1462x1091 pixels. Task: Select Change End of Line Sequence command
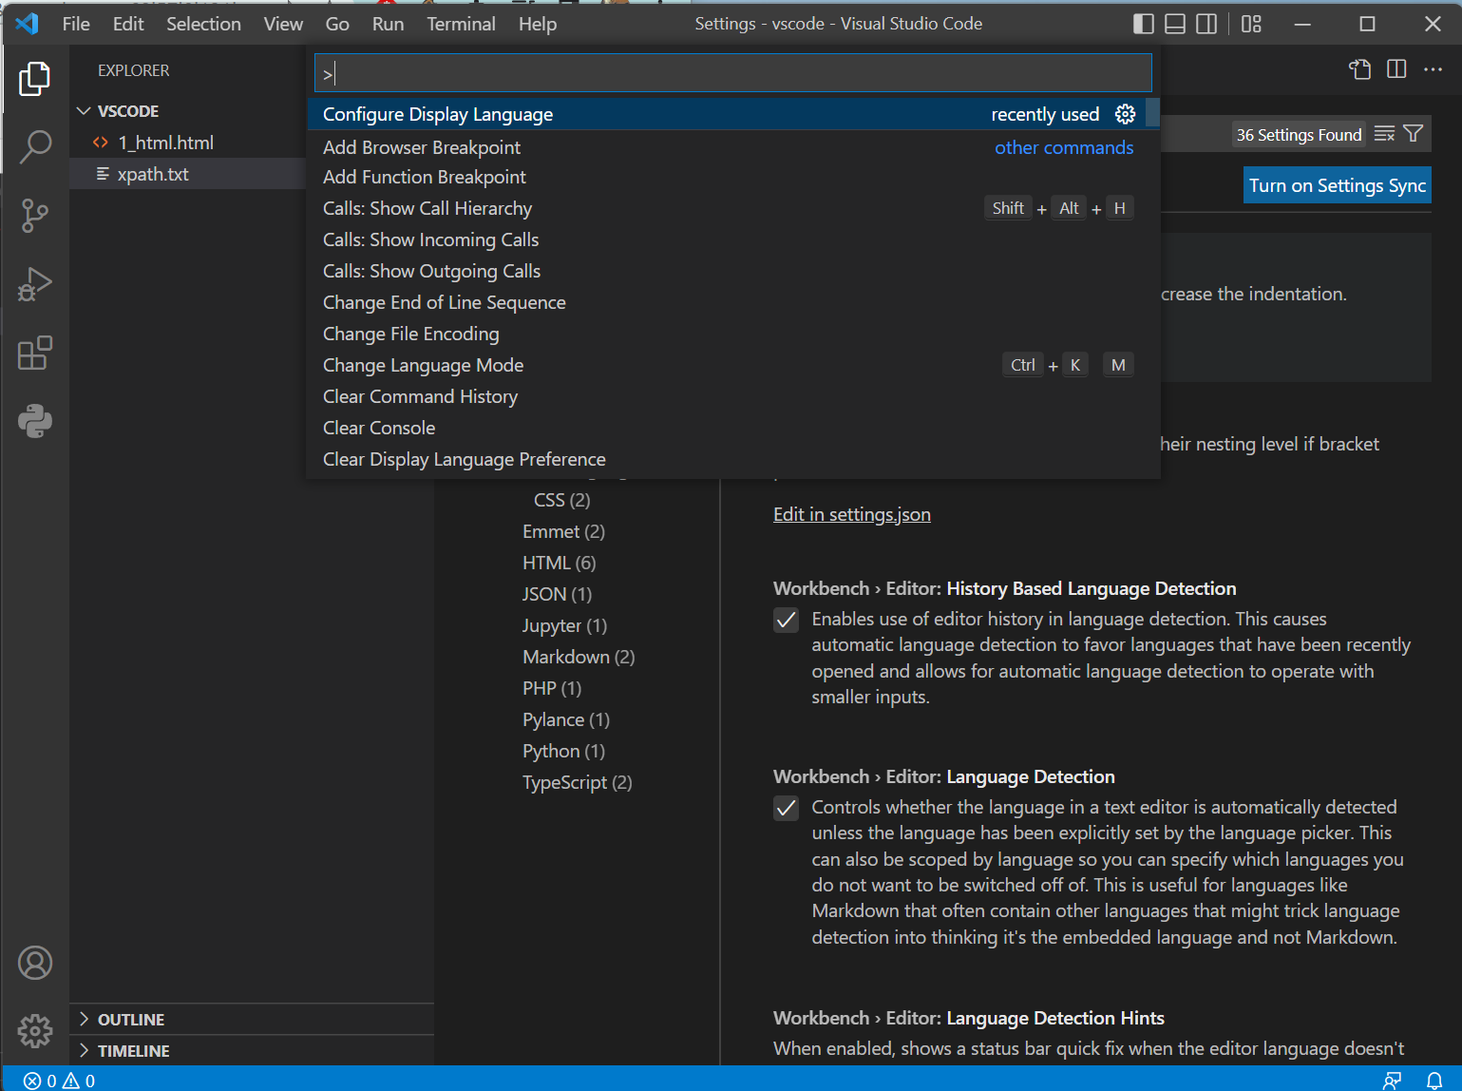pyautogui.click(x=726, y=302)
